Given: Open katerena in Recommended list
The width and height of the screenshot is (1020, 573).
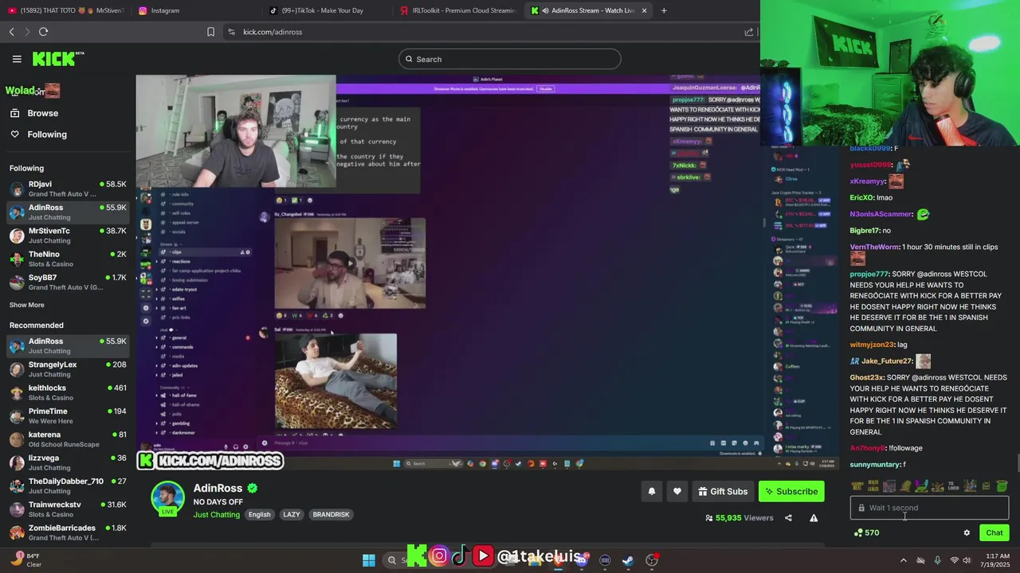Looking at the screenshot, I should 69,439.
